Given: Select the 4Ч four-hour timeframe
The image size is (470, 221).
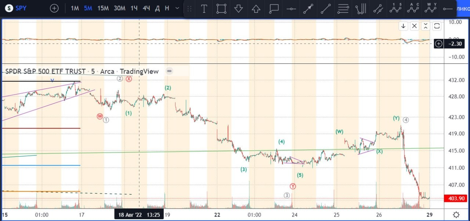Looking at the screenshot, I should tap(146, 8).
